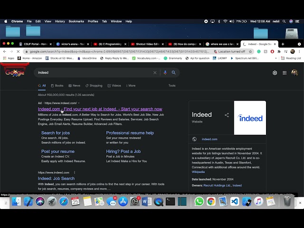The image size is (304, 228).
Task: Expand the More search filters
Action: pos(131,85)
